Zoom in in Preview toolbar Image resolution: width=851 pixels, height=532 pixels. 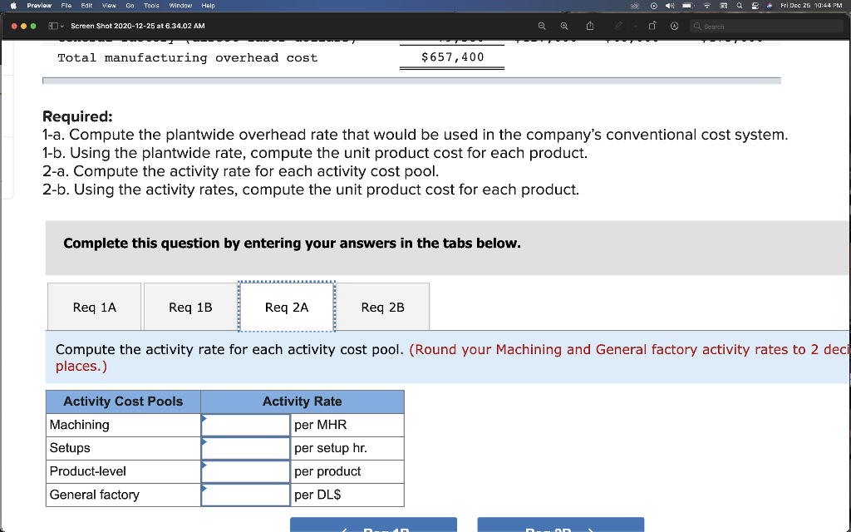pyautogui.click(x=564, y=26)
